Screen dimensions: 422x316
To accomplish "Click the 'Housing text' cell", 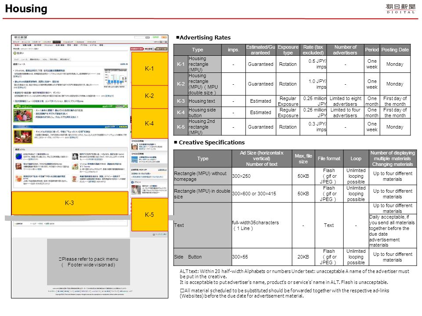I will pos(204,101).
